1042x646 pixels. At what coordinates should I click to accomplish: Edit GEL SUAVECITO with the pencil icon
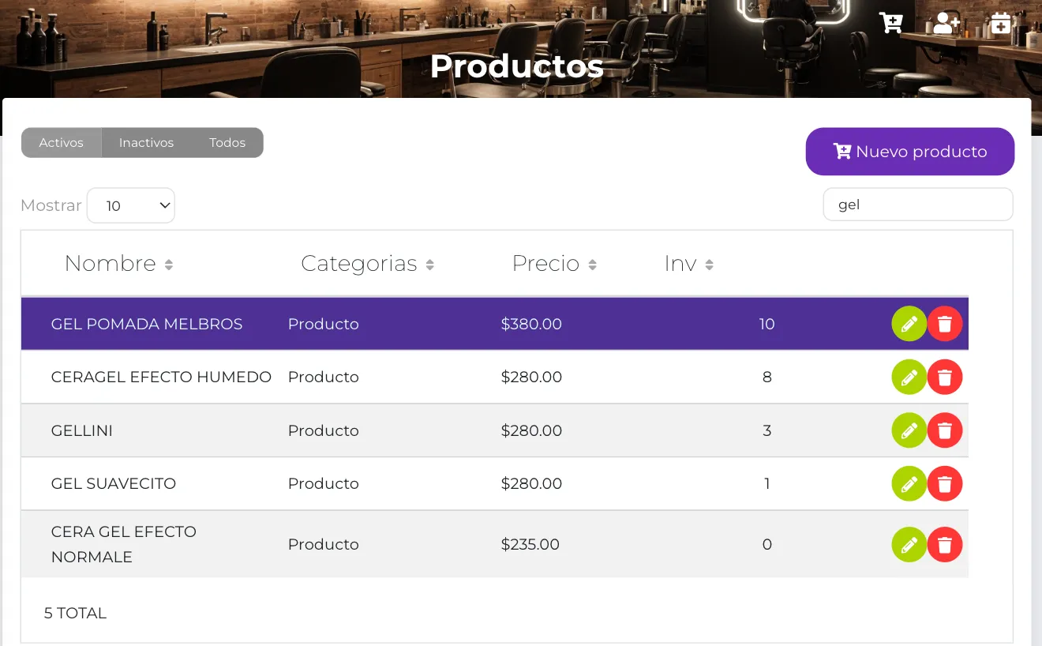pos(909,483)
